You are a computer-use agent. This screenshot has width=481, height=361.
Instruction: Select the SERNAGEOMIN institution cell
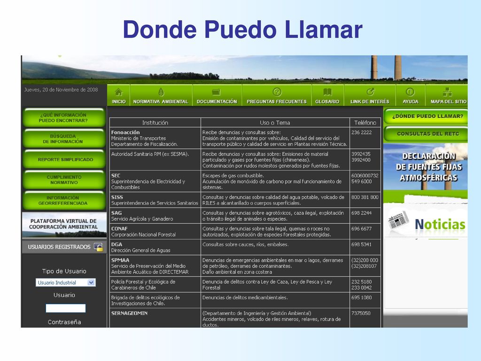coord(155,318)
